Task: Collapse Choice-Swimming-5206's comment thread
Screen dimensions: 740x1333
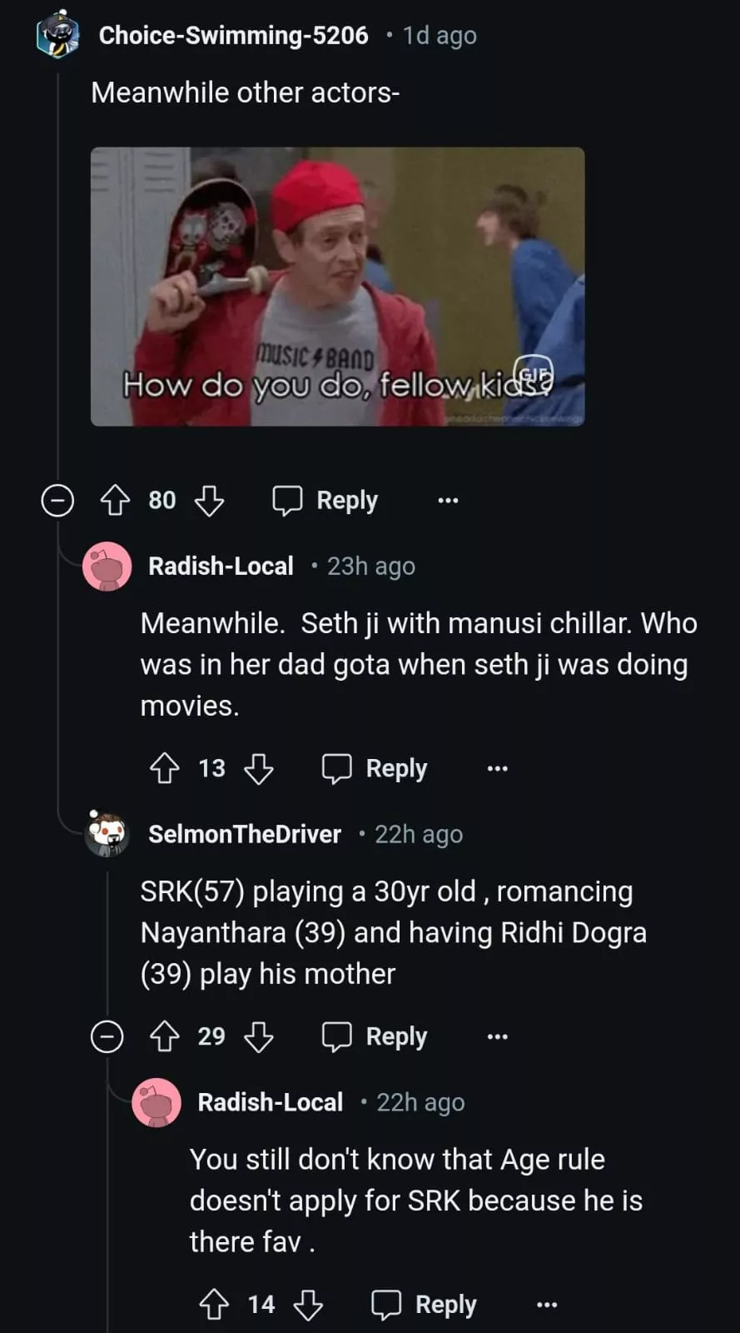Action: [57, 501]
